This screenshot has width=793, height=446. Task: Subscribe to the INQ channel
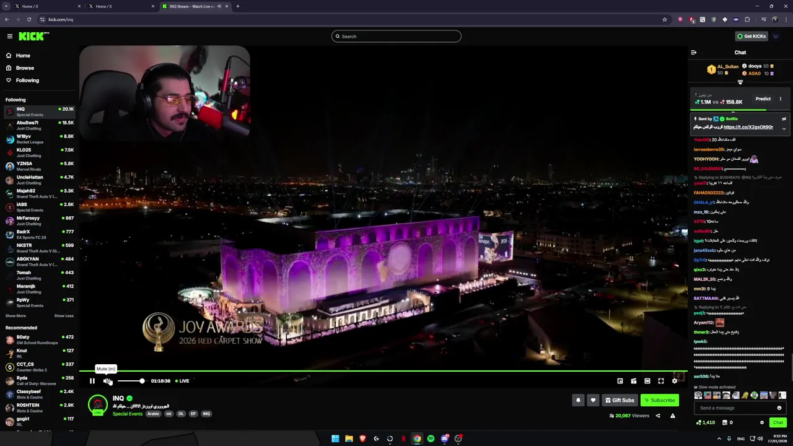click(660, 400)
